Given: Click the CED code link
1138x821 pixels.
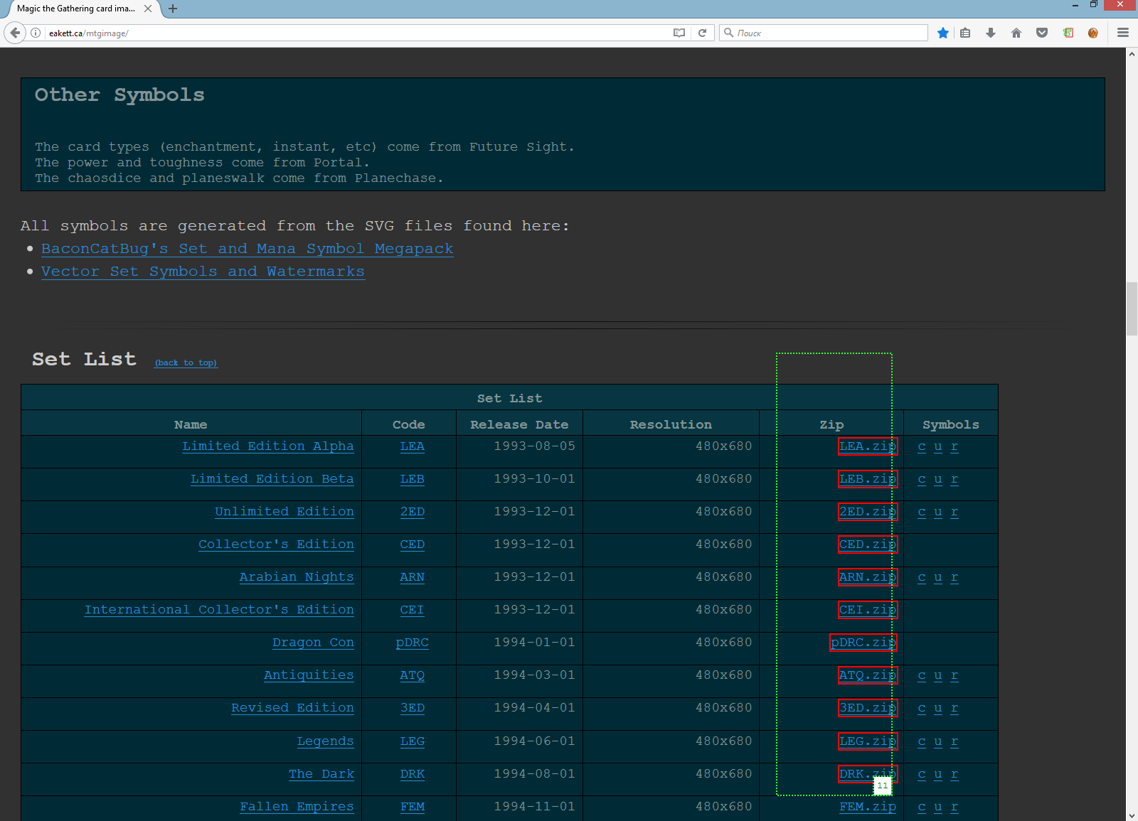Looking at the screenshot, I should click(412, 544).
